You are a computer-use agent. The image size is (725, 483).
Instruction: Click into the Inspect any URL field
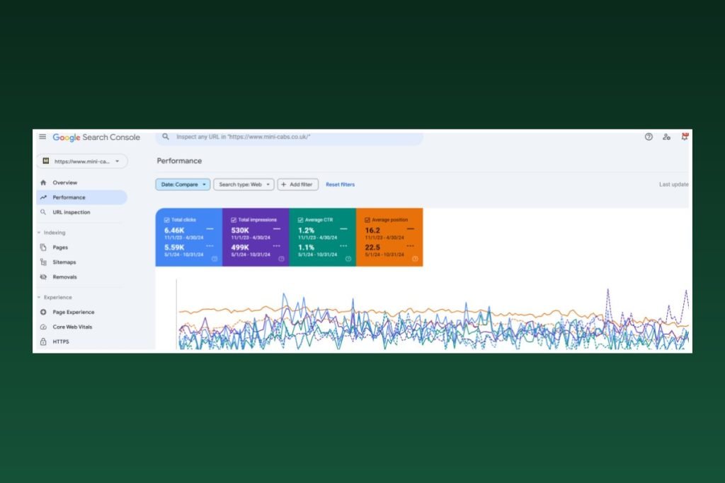point(290,136)
